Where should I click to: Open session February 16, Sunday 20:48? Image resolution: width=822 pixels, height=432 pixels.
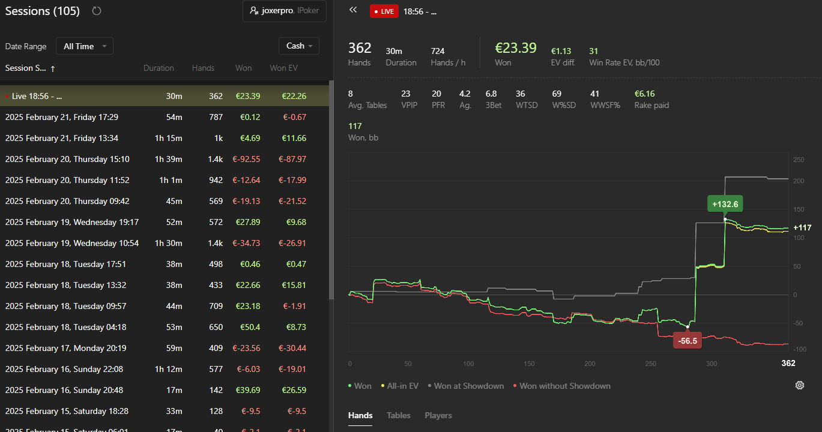click(x=165, y=390)
